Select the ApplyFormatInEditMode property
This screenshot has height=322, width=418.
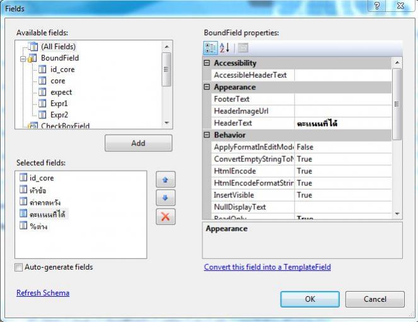pyautogui.click(x=253, y=147)
